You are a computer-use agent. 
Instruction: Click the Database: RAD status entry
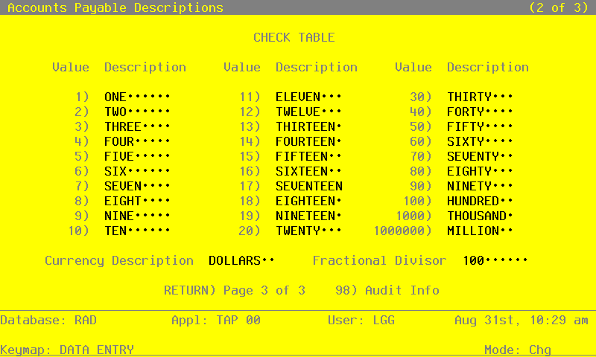(48, 321)
